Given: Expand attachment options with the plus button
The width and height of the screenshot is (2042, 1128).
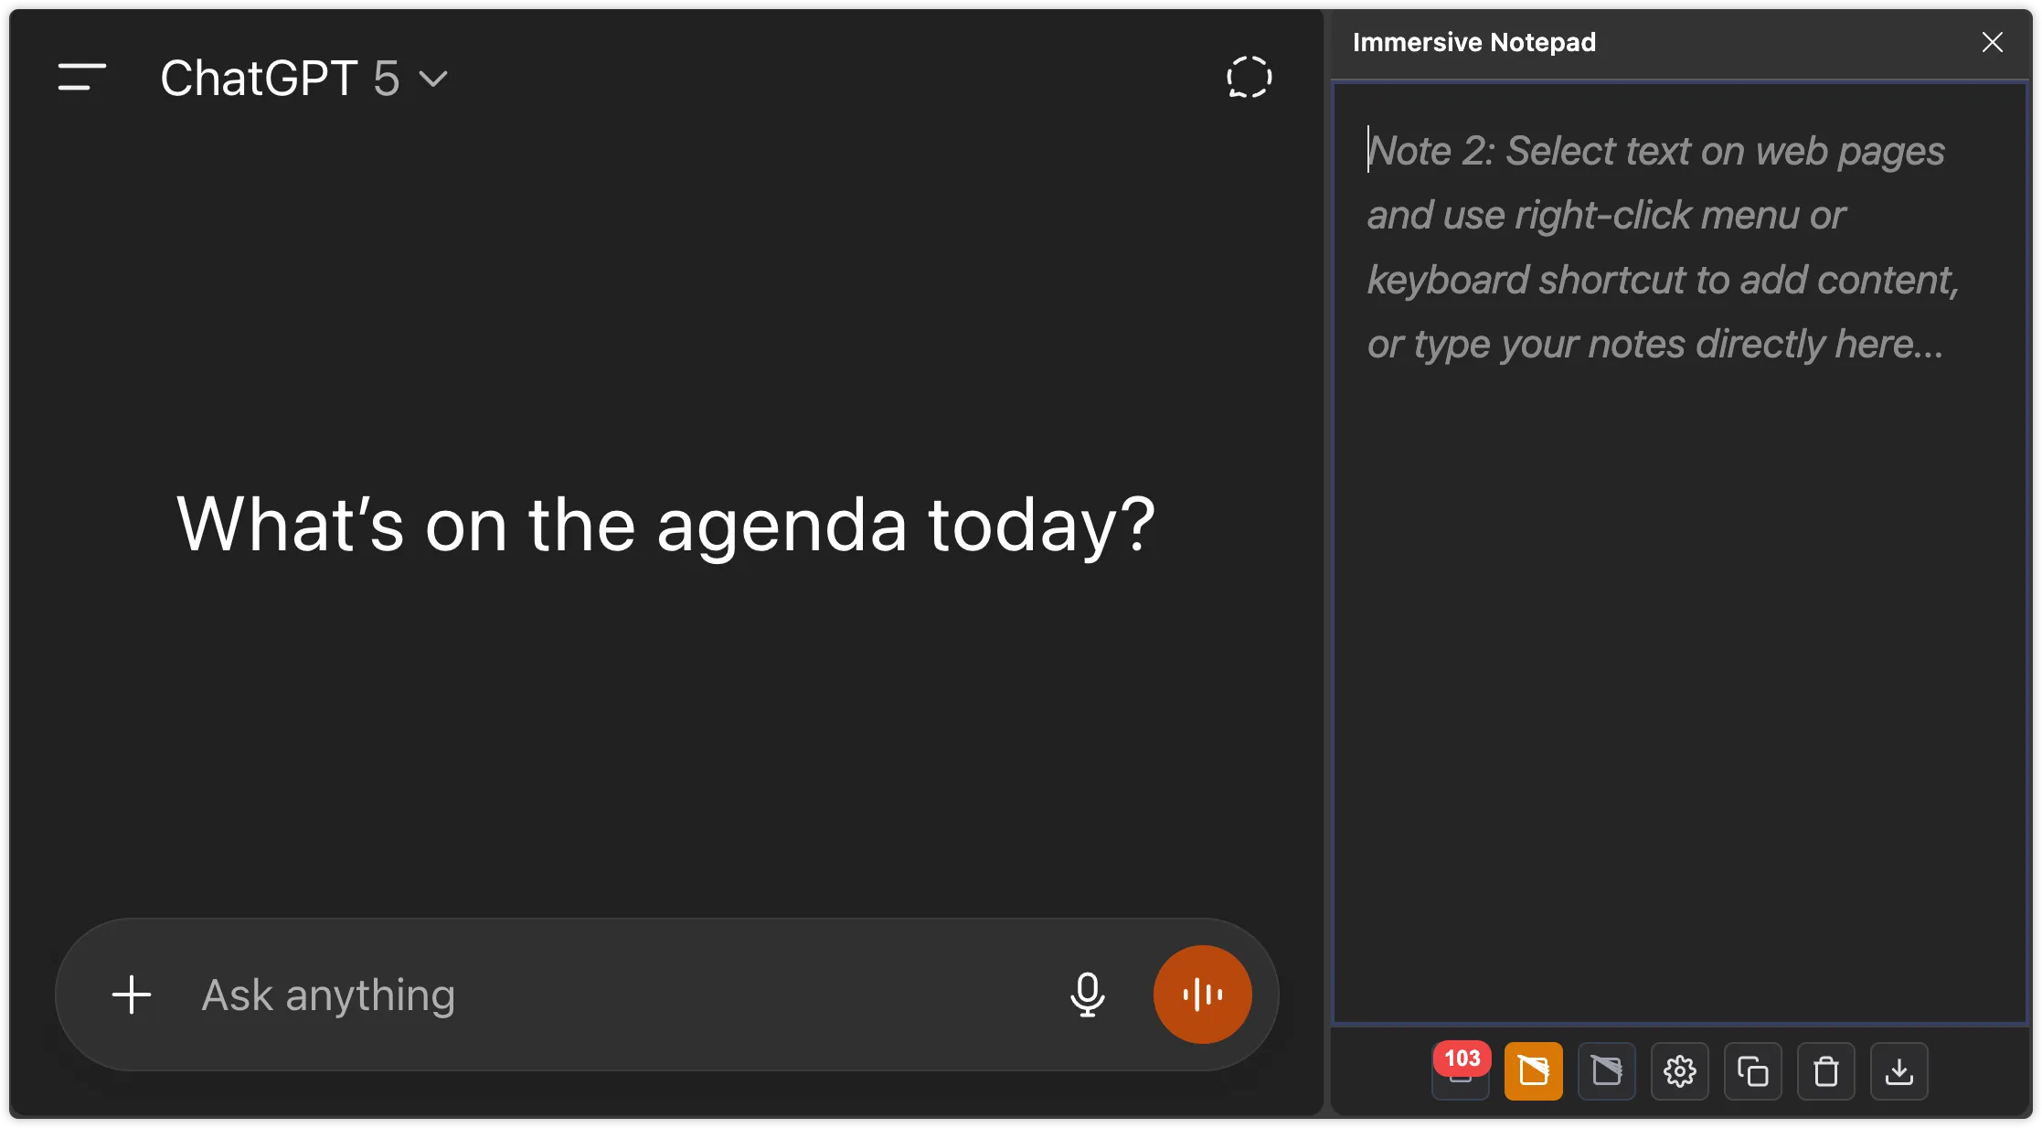Looking at the screenshot, I should (131, 995).
